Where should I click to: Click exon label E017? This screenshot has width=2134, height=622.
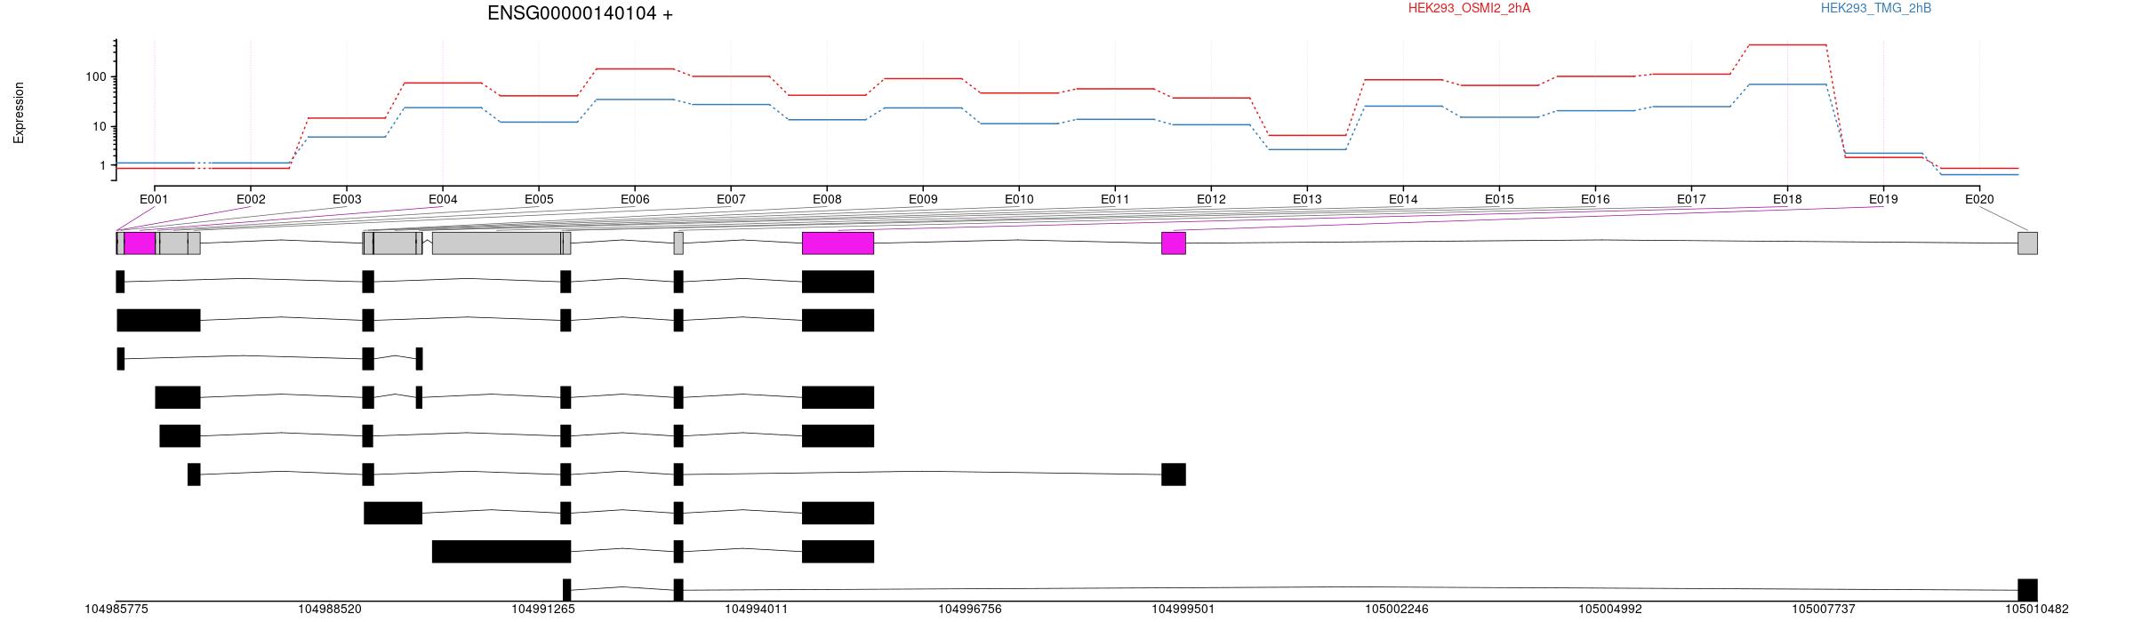[1691, 200]
